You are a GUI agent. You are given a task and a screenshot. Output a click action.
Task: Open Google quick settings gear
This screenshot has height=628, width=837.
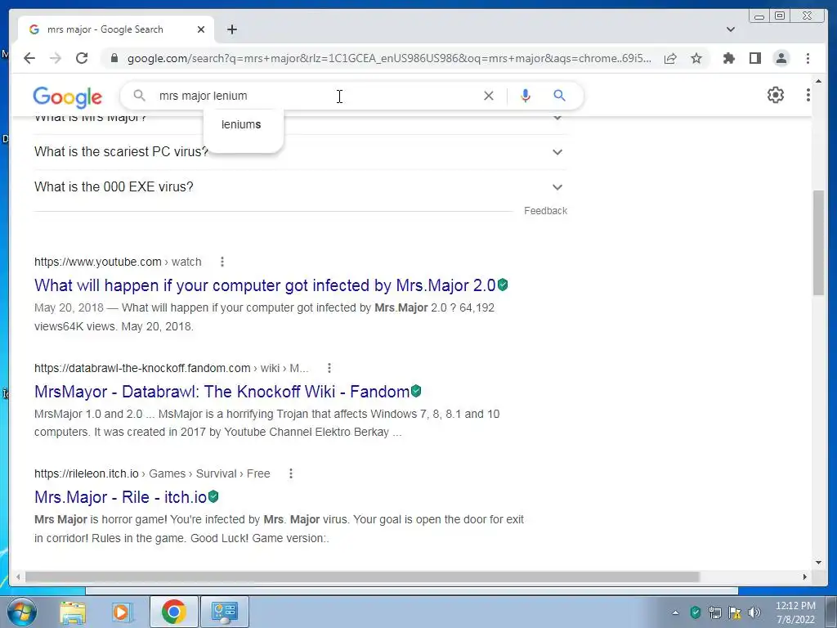click(776, 95)
